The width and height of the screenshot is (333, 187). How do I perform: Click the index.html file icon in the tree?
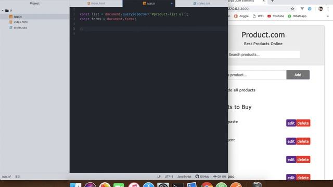tap(11, 22)
